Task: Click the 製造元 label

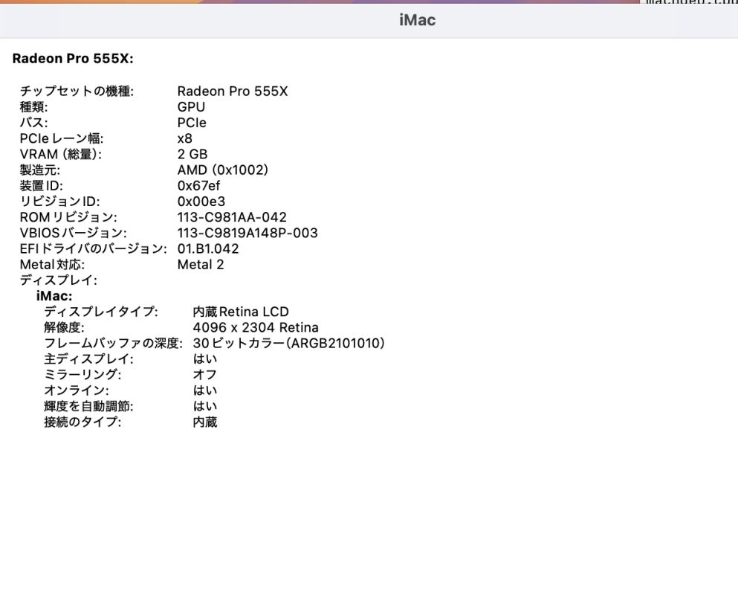Action: (x=40, y=170)
